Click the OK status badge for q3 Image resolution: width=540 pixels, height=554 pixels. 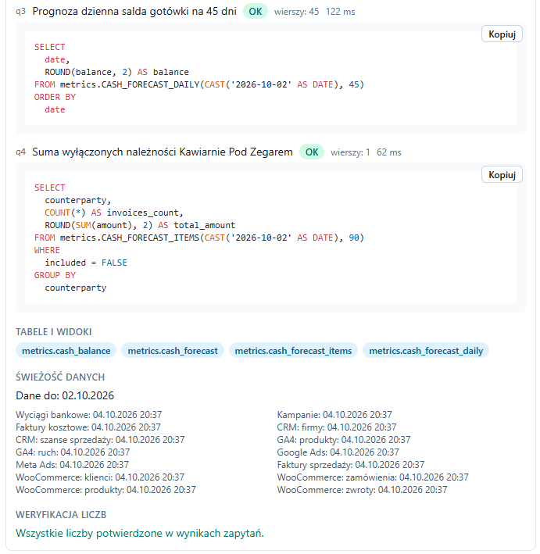(x=256, y=12)
